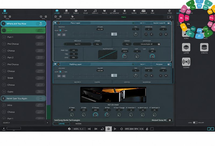This screenshot has width=215, height=146.
Task: Click the grand piano thumbnail image
Action: coord(113,95)
